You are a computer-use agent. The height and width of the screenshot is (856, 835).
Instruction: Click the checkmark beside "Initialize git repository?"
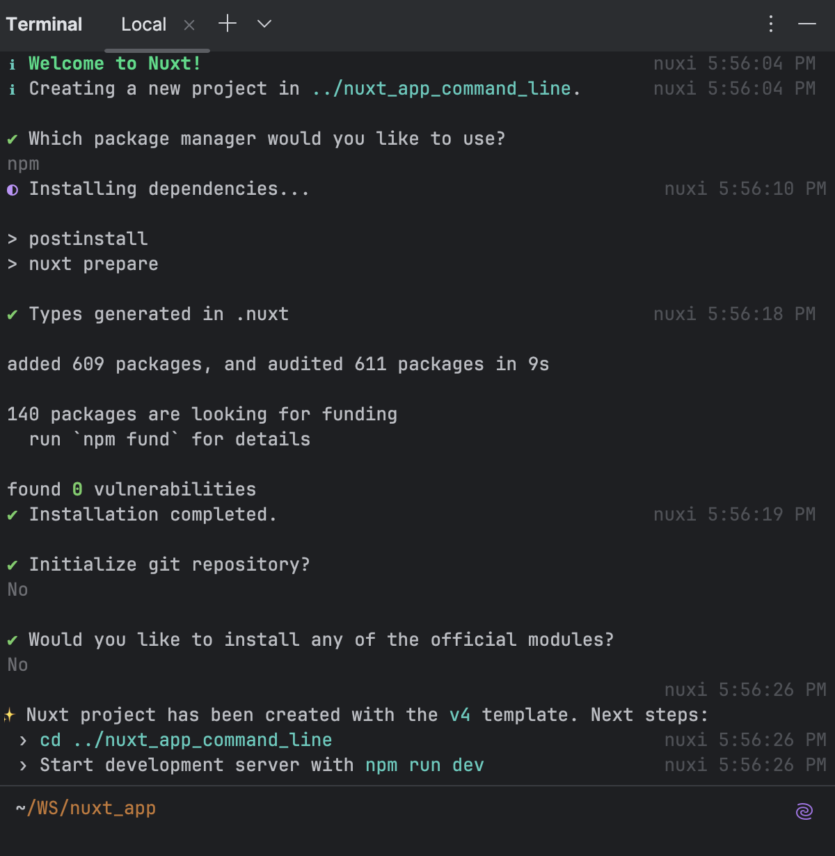tap(12, 564)
